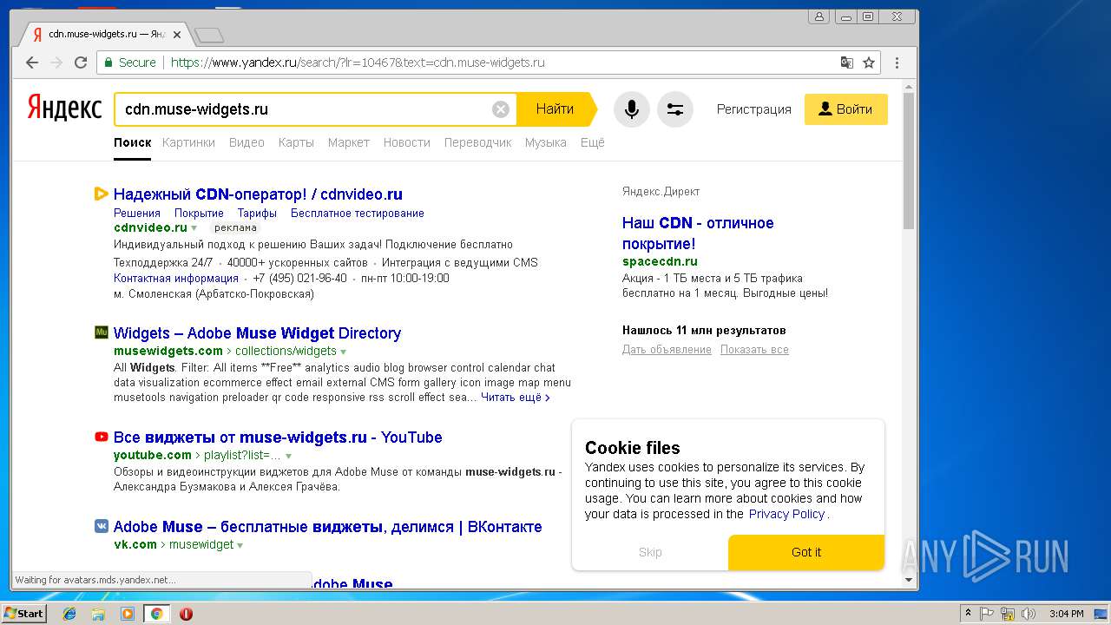
Task: Open Надежный CDN-оператор ad result
Action: 258,194
